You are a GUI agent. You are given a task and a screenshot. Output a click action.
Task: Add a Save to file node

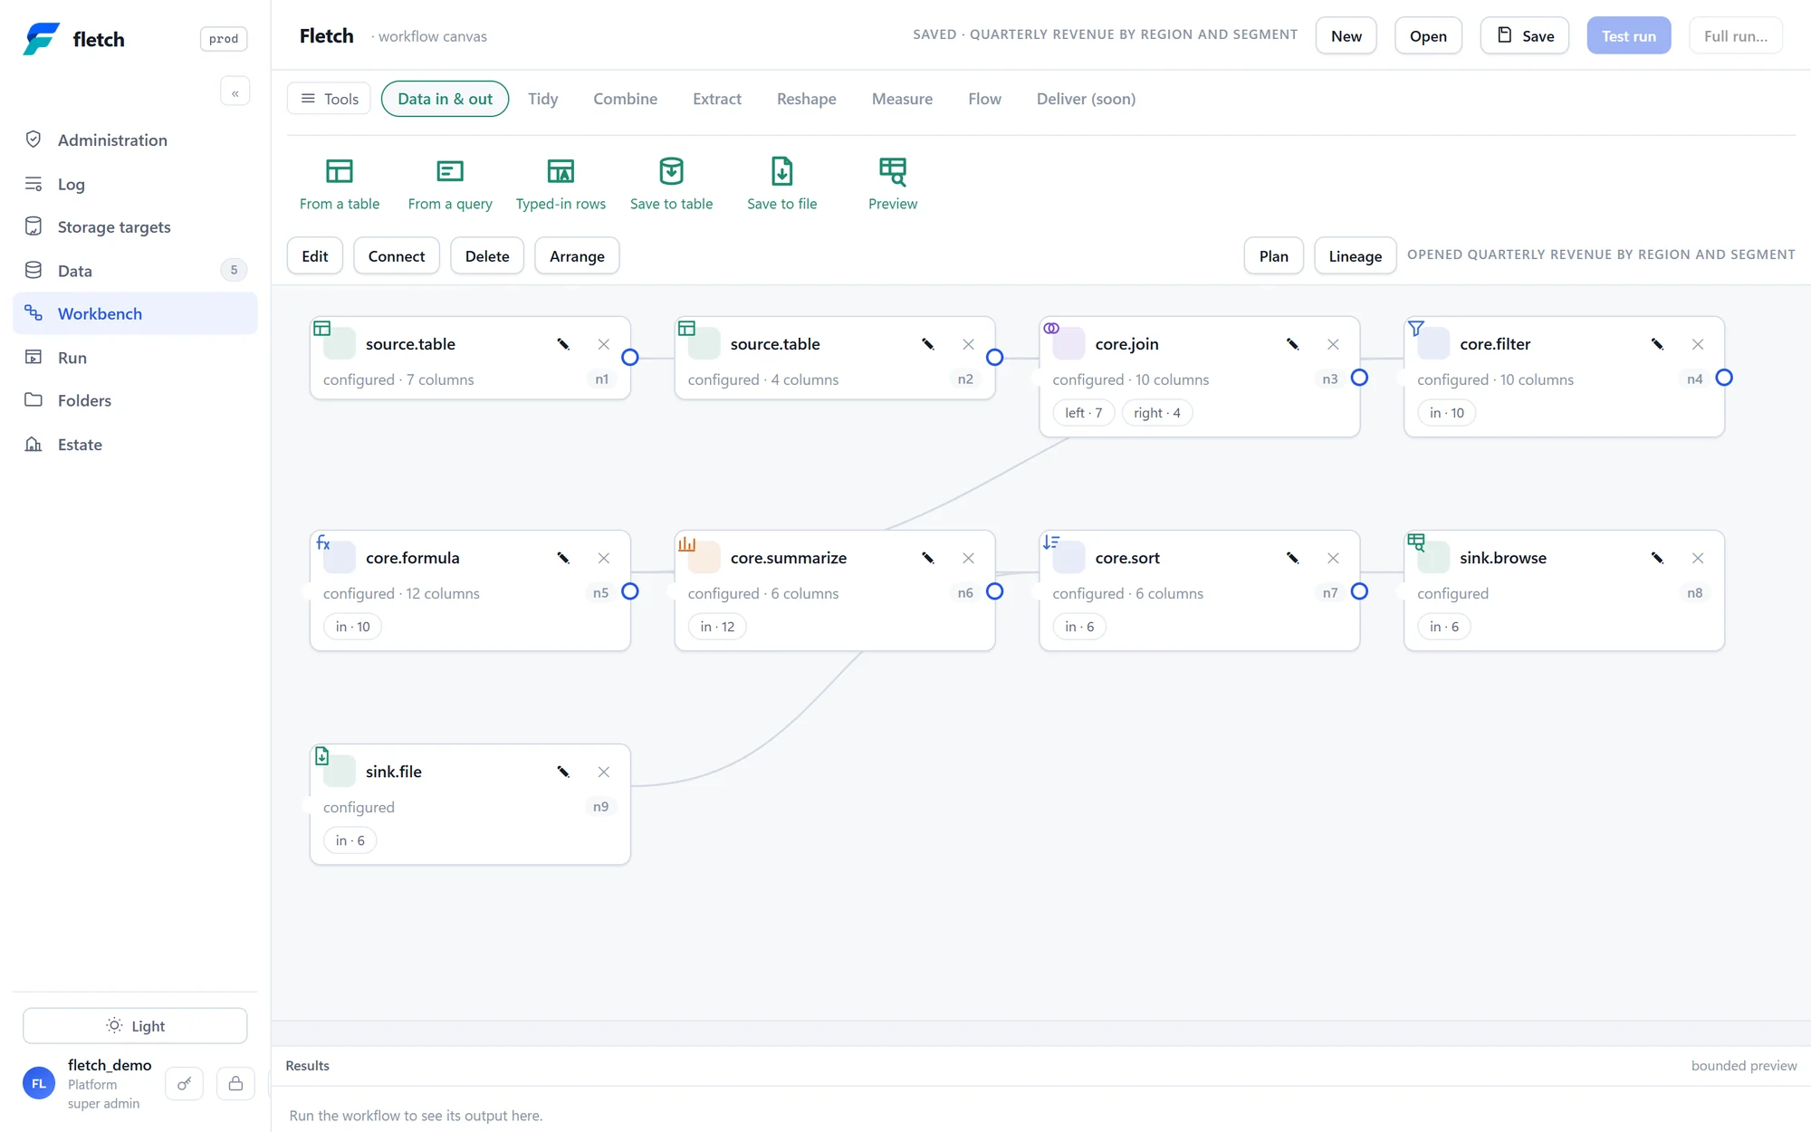tap(782, 185)
